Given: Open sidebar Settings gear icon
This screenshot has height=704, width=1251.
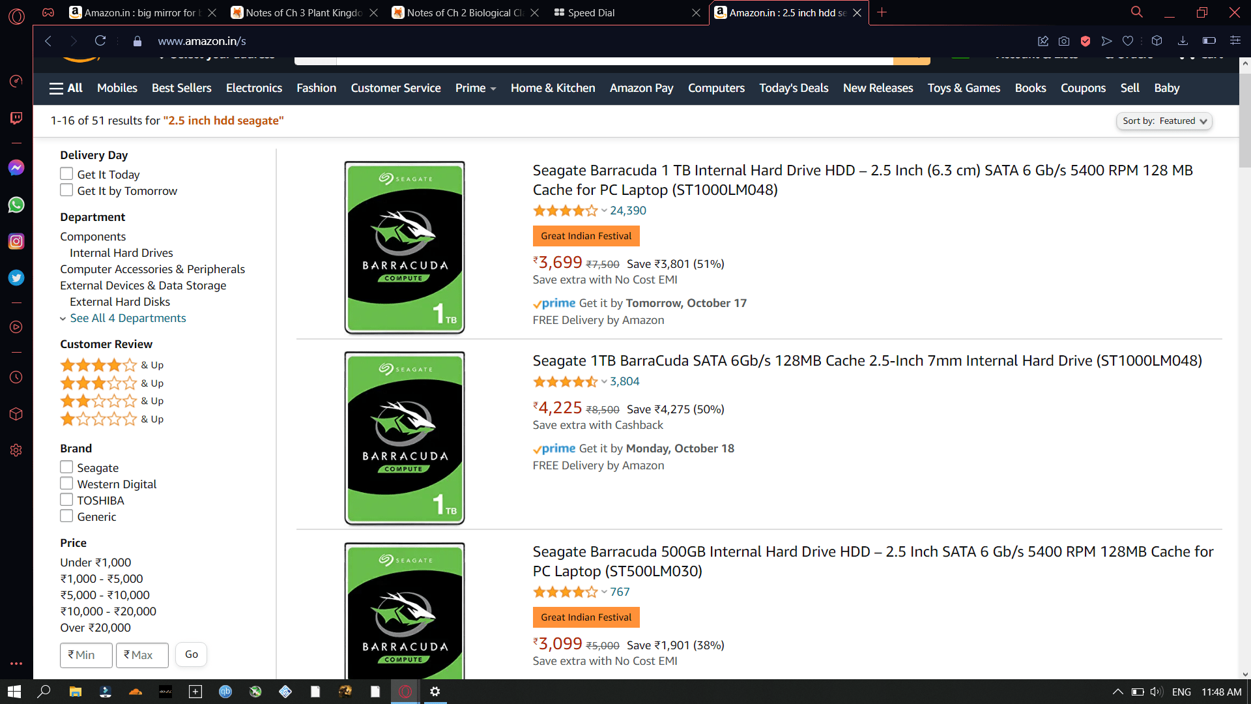Looking at the screenshot, I should (x=16, y=450).
